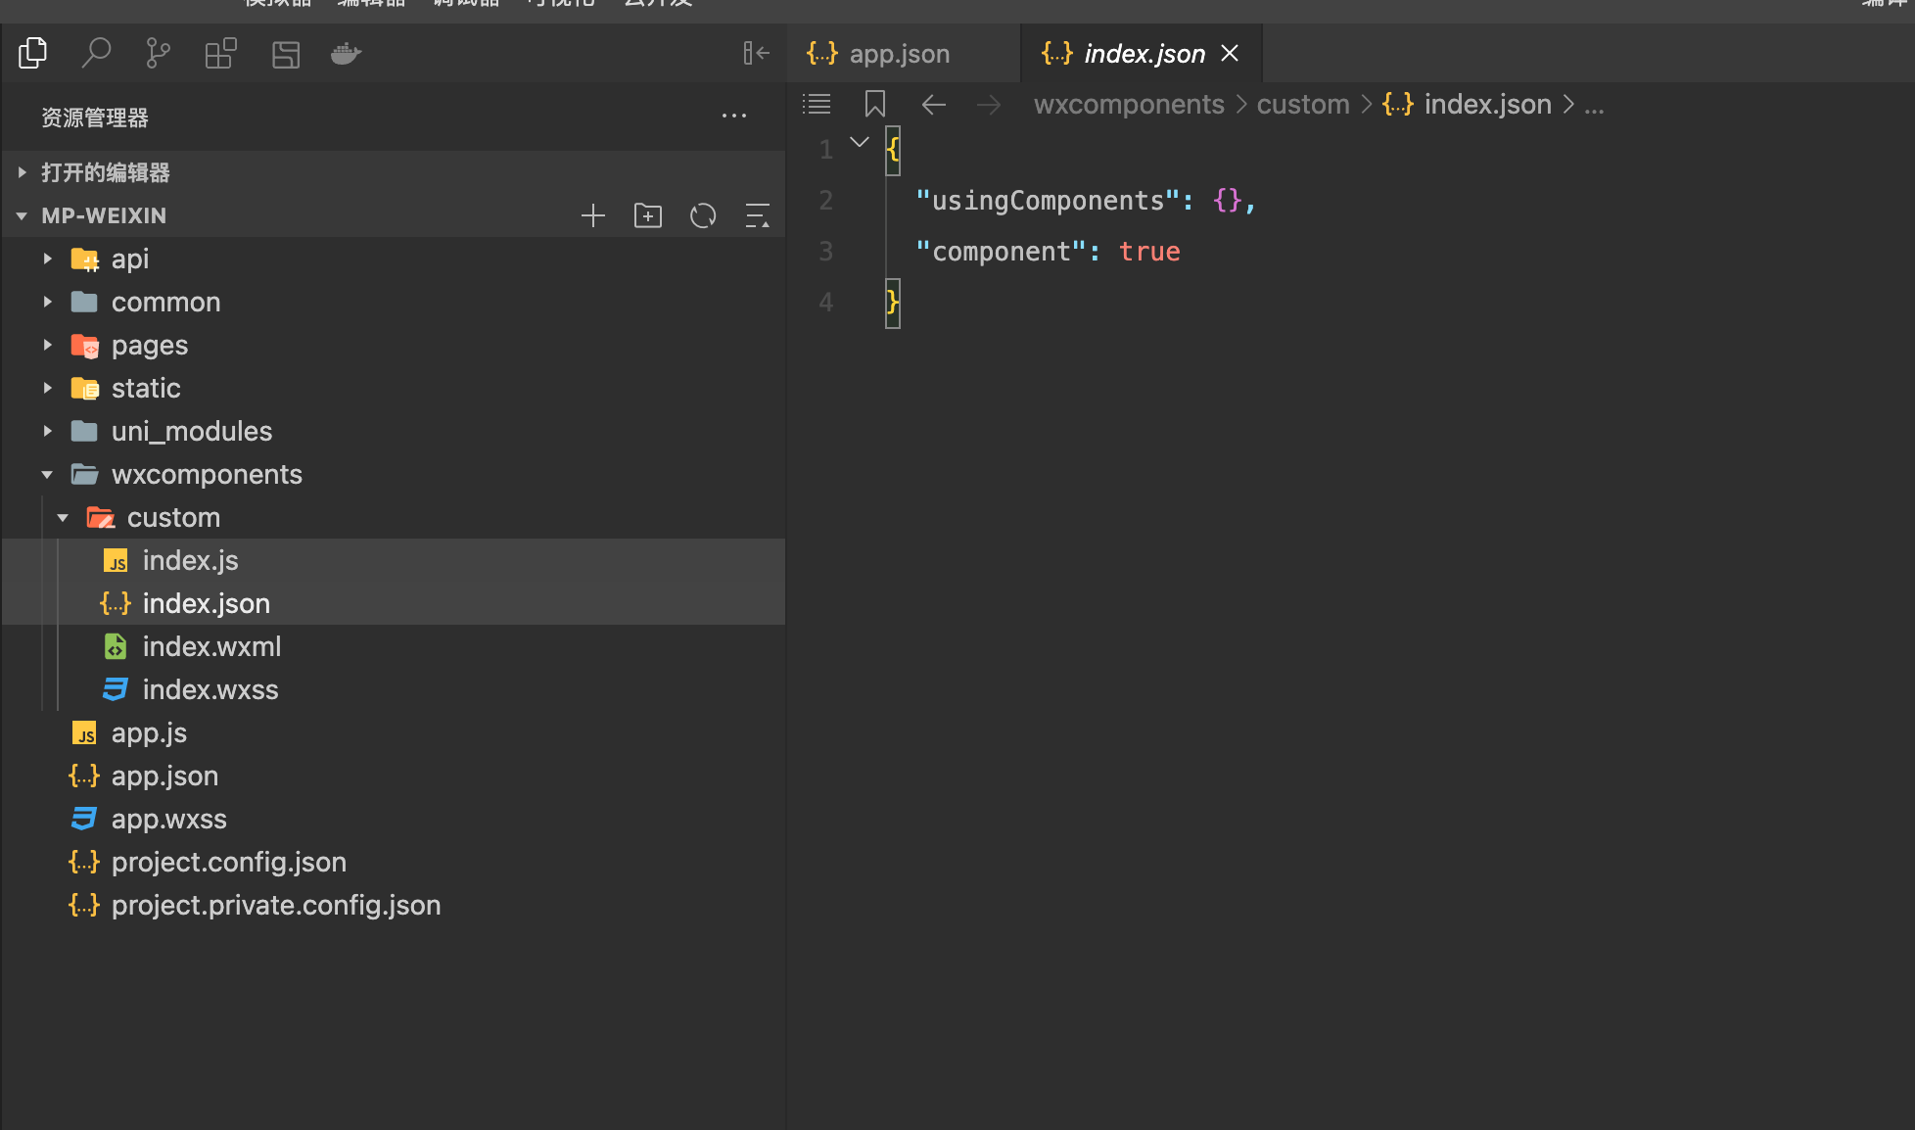Collapse all folders in explorer

click(758, 215)
